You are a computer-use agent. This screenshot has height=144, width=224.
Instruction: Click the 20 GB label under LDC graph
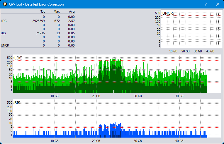(x=96, y=96)
